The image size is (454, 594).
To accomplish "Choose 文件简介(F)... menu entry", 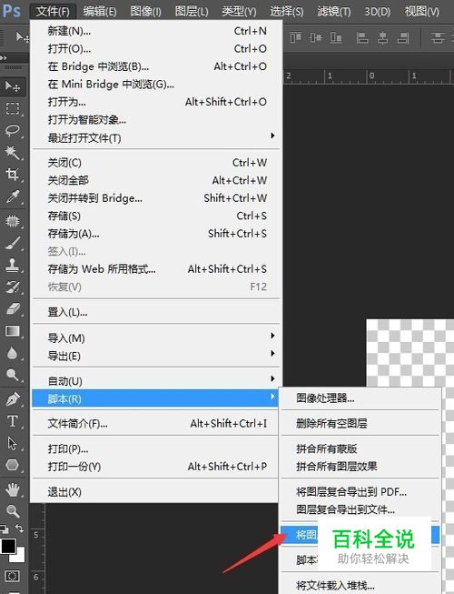I will 156,423.
